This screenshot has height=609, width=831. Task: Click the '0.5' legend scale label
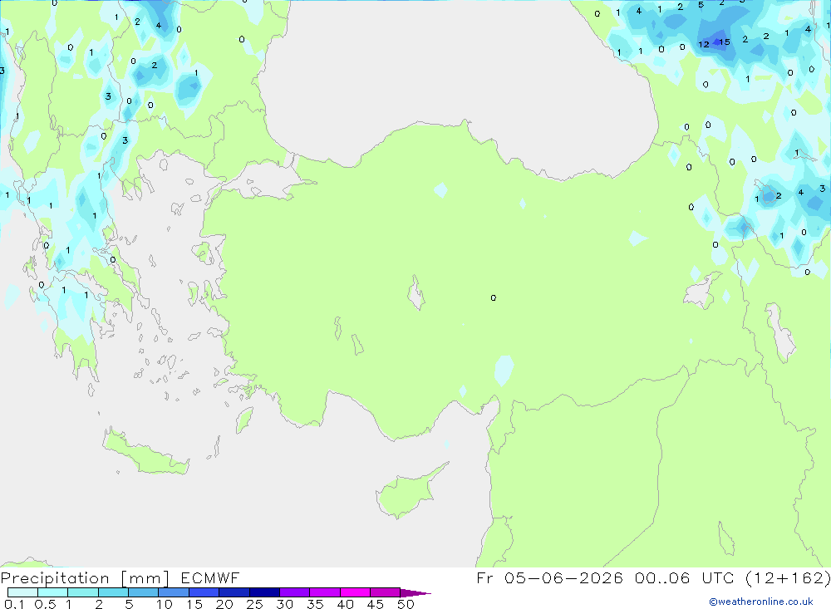[45, 604]
